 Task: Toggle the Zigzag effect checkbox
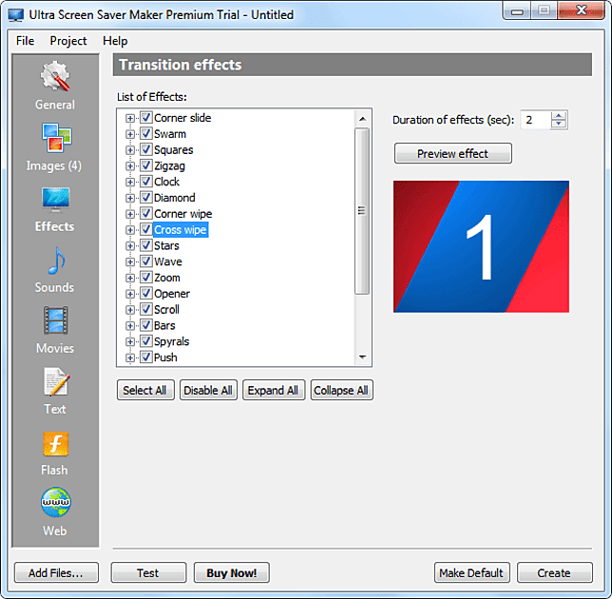[146, 165]
